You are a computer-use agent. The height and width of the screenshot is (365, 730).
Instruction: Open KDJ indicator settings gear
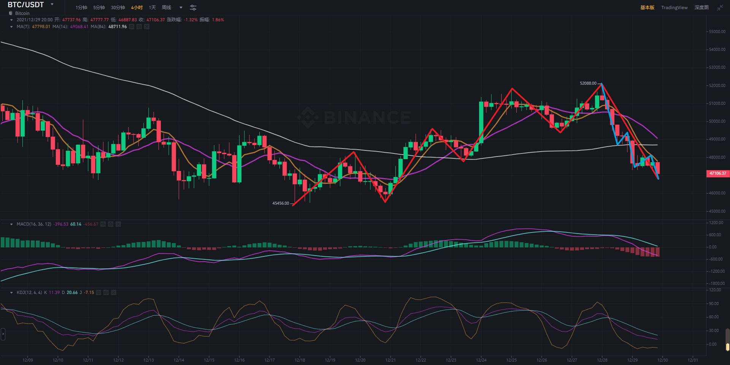[x=106, y=292]
